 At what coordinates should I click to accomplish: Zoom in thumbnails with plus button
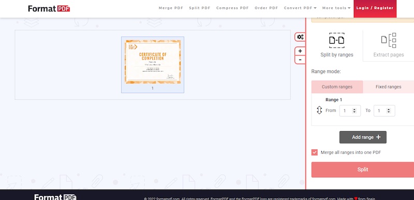300,51
